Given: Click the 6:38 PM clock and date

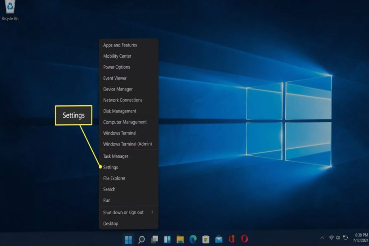Looking at the screenshot, I should coord(361,238).
